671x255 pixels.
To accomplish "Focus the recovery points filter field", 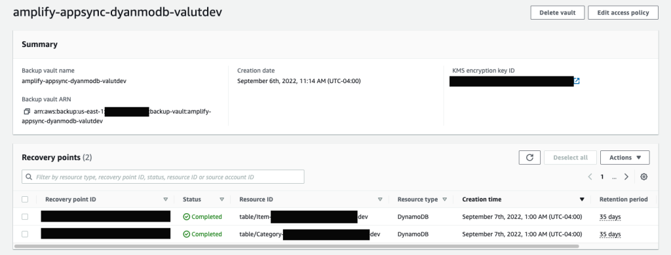I will [x=163, y=177].
